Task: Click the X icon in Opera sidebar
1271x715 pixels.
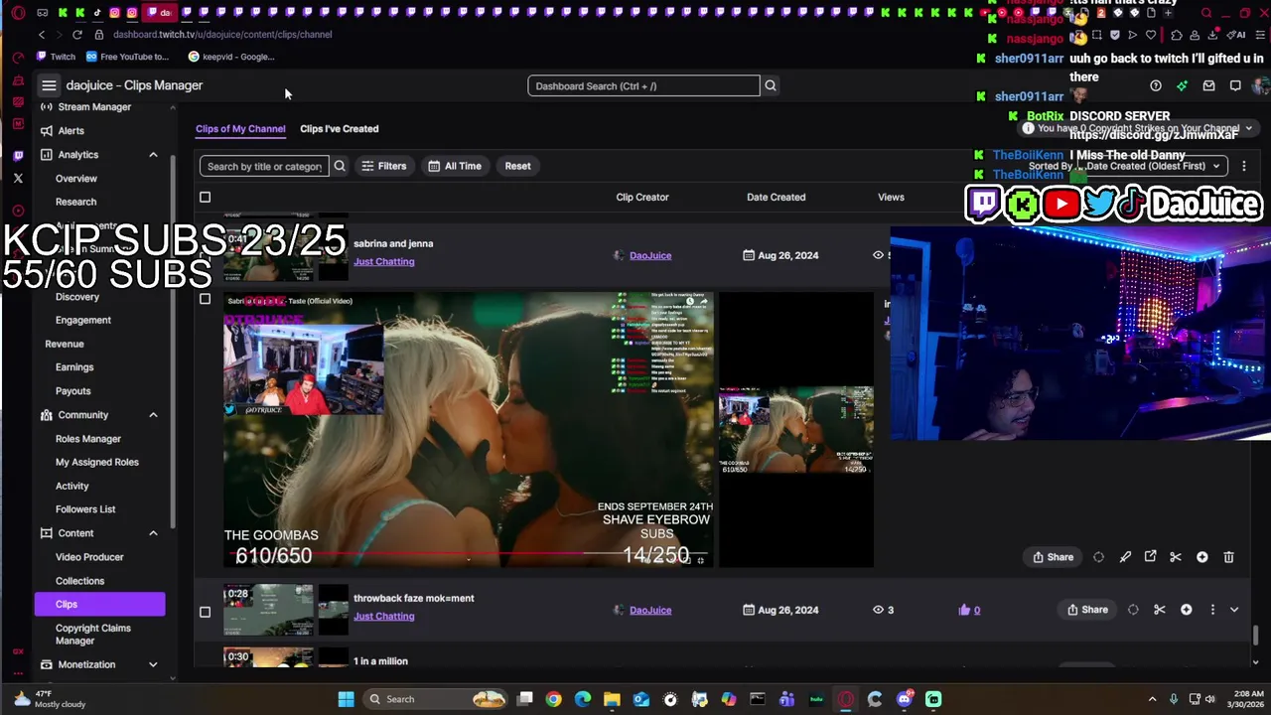Action: click(18, 179)
